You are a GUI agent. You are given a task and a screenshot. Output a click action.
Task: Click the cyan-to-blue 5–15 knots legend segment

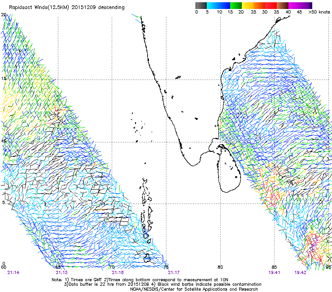(218, 5)
